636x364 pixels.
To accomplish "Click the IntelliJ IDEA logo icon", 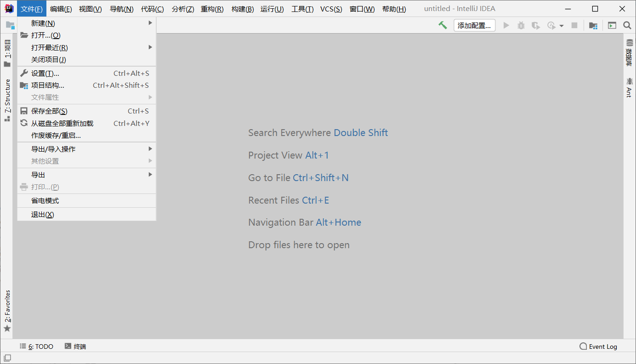I will click(9, 8).
